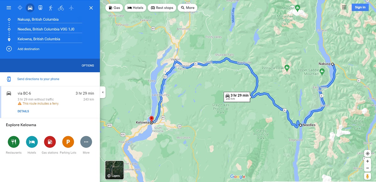This screenshot has height=182, width=376.
Task: Collapse the side panel with the arrow
Action: click(103, 92)
